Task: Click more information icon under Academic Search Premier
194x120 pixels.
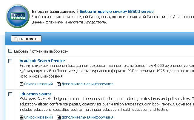Action: (58, 84)
